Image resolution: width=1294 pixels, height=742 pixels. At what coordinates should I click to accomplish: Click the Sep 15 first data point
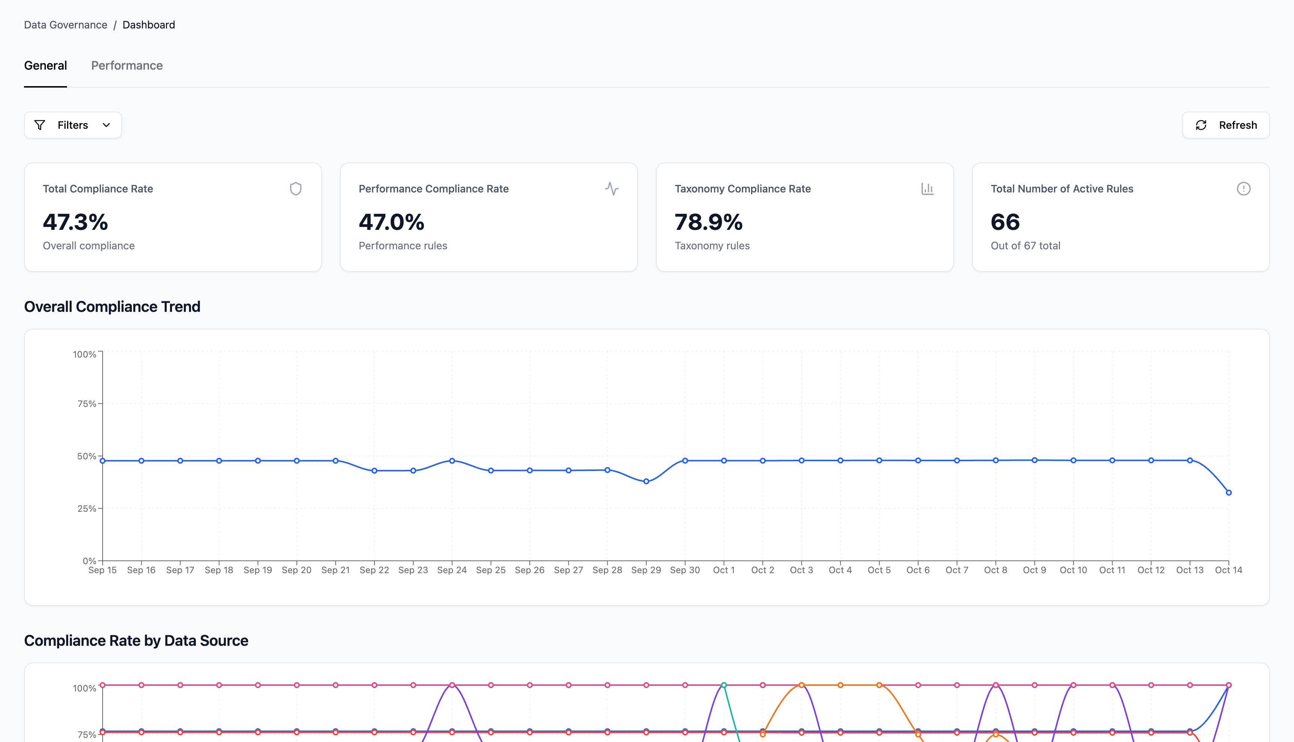103,461
